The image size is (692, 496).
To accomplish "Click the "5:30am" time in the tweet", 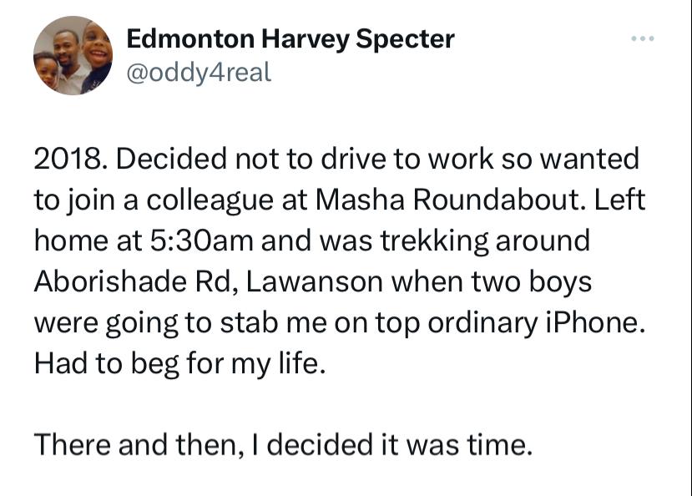I will 202,241.
